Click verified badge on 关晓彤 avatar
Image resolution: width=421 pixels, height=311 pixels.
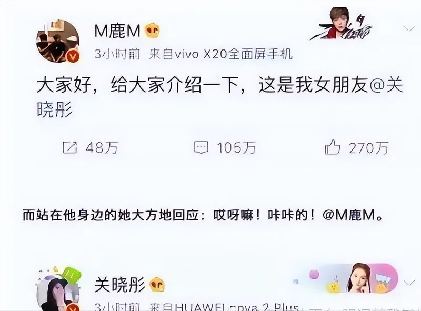coord(73,308)
